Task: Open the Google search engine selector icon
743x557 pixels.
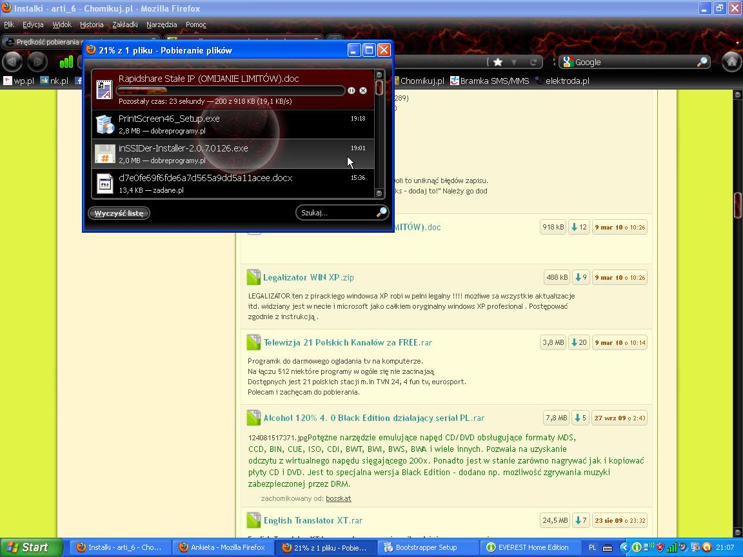Action: (568, 62)
